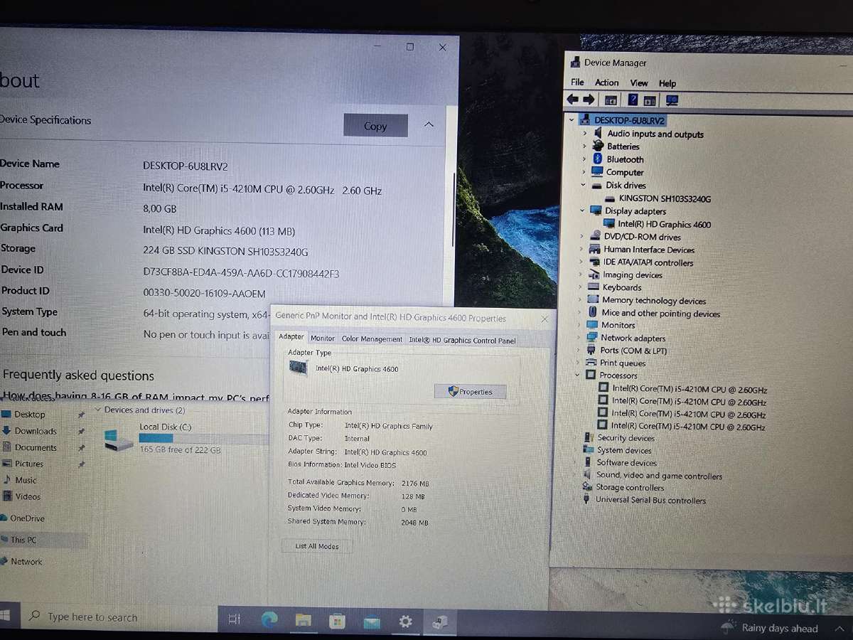Image resolution: width=853 pixels, height=640 pixels.
Task: Open Intel HD Graphics Control Panel tab
Action: (x=462, y=340)
